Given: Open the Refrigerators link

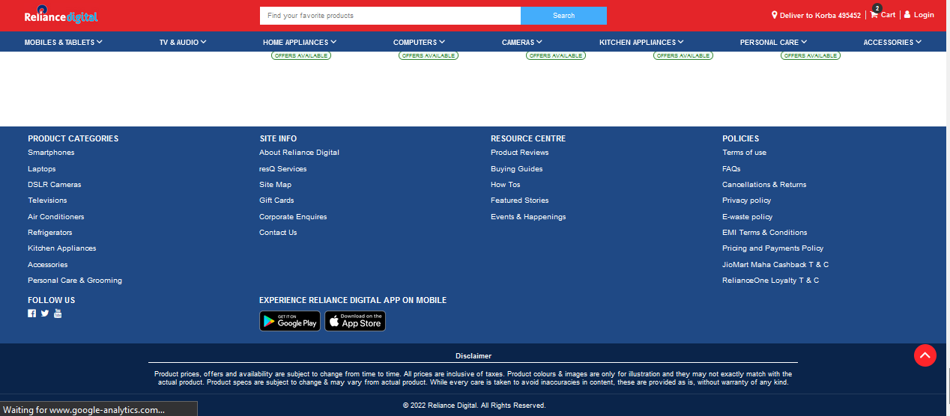Looking at the screenshot, I should tap(50, 233).
